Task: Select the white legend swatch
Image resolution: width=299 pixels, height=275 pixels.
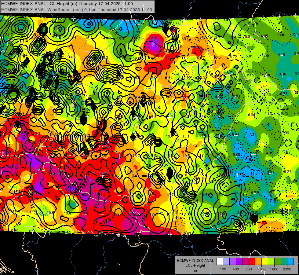Action: tap(220, 262)
